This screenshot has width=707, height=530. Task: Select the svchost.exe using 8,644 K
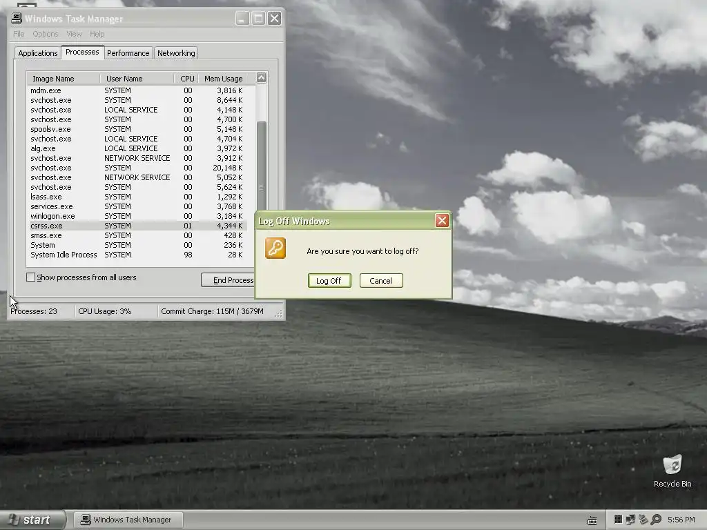137,101
